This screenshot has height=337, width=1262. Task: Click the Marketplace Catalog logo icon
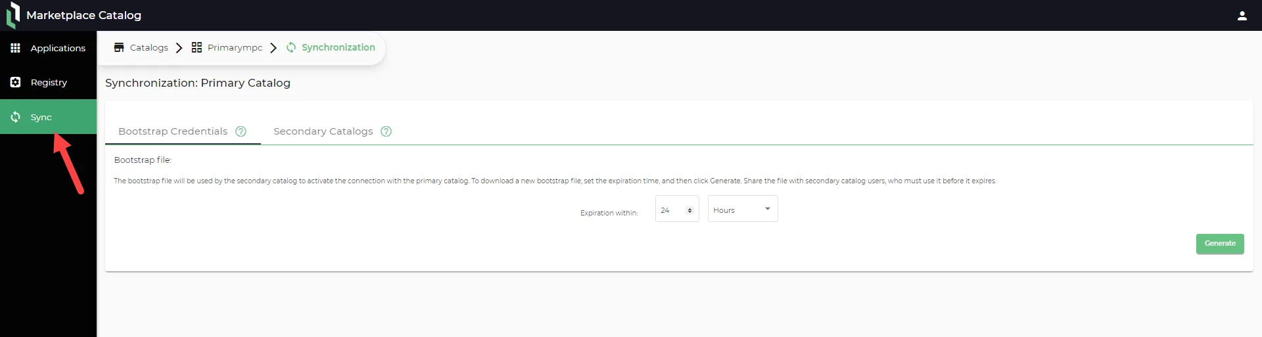[x=13, y=14]
